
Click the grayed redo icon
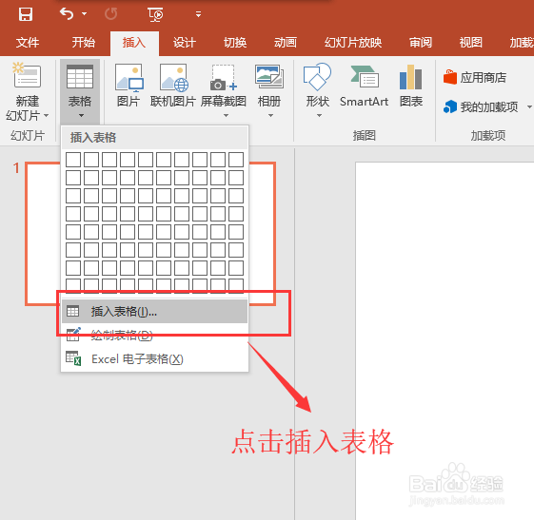coord(111,14)
